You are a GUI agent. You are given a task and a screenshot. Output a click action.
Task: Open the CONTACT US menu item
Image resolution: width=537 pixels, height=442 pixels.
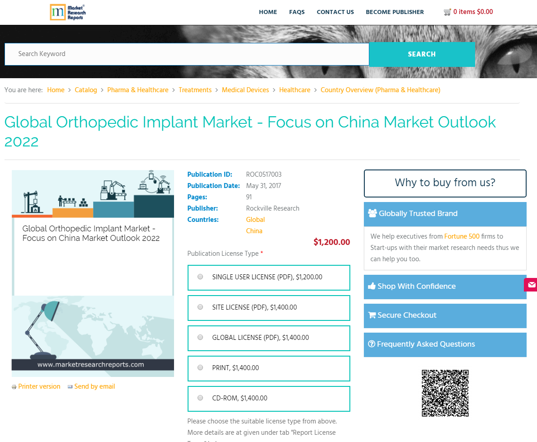coord(335,12)
